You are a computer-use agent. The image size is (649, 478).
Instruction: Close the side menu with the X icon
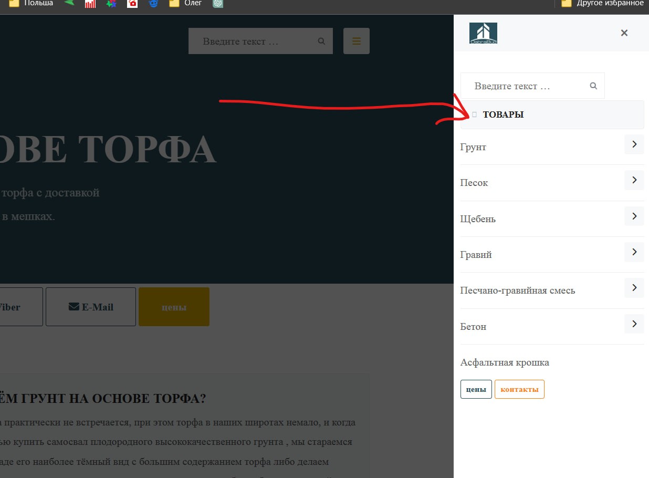tap(624, 33)
